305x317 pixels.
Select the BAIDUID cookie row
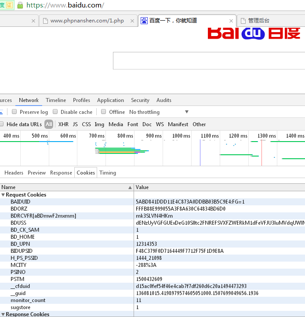(x=152, y=202)
